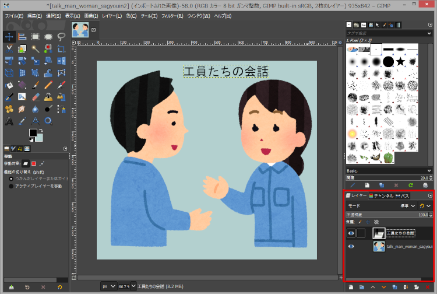Choose the Ellipse Select tool
The width and height of the screenshot is (437, 294).
48,36
